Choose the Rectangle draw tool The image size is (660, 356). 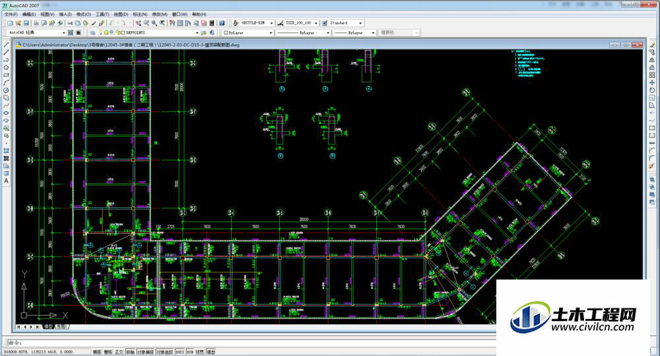click(x=7, y=74)
